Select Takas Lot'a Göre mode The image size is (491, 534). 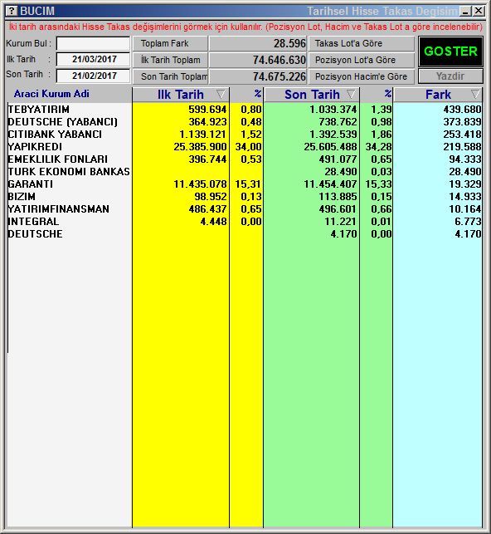point(362,43)
